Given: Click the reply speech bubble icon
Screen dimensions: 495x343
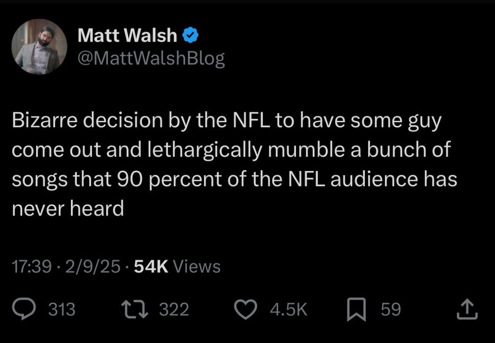Looking at the screenshot, I should point(24,309).
